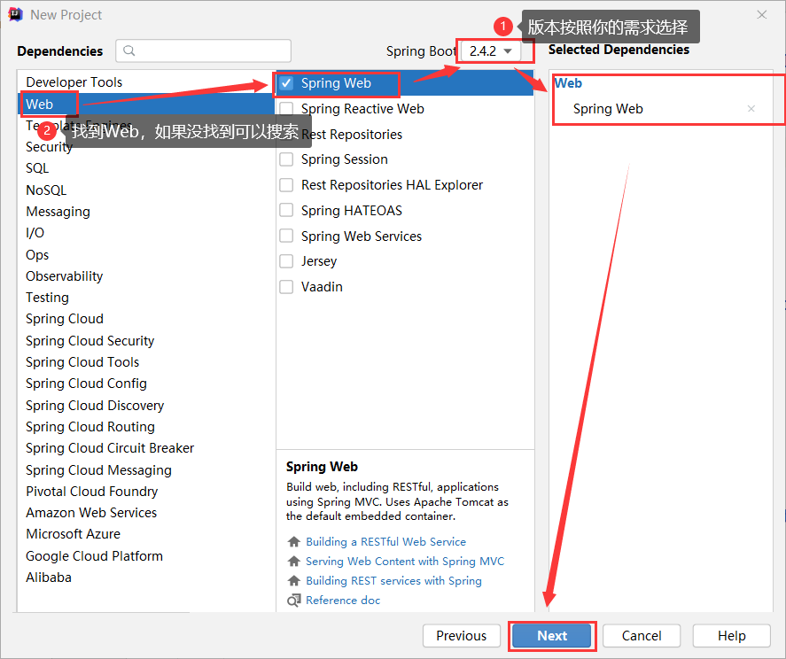Cancel the new project wizard
This screenshot has height=659, width=786.
click(x=642, y=636)
